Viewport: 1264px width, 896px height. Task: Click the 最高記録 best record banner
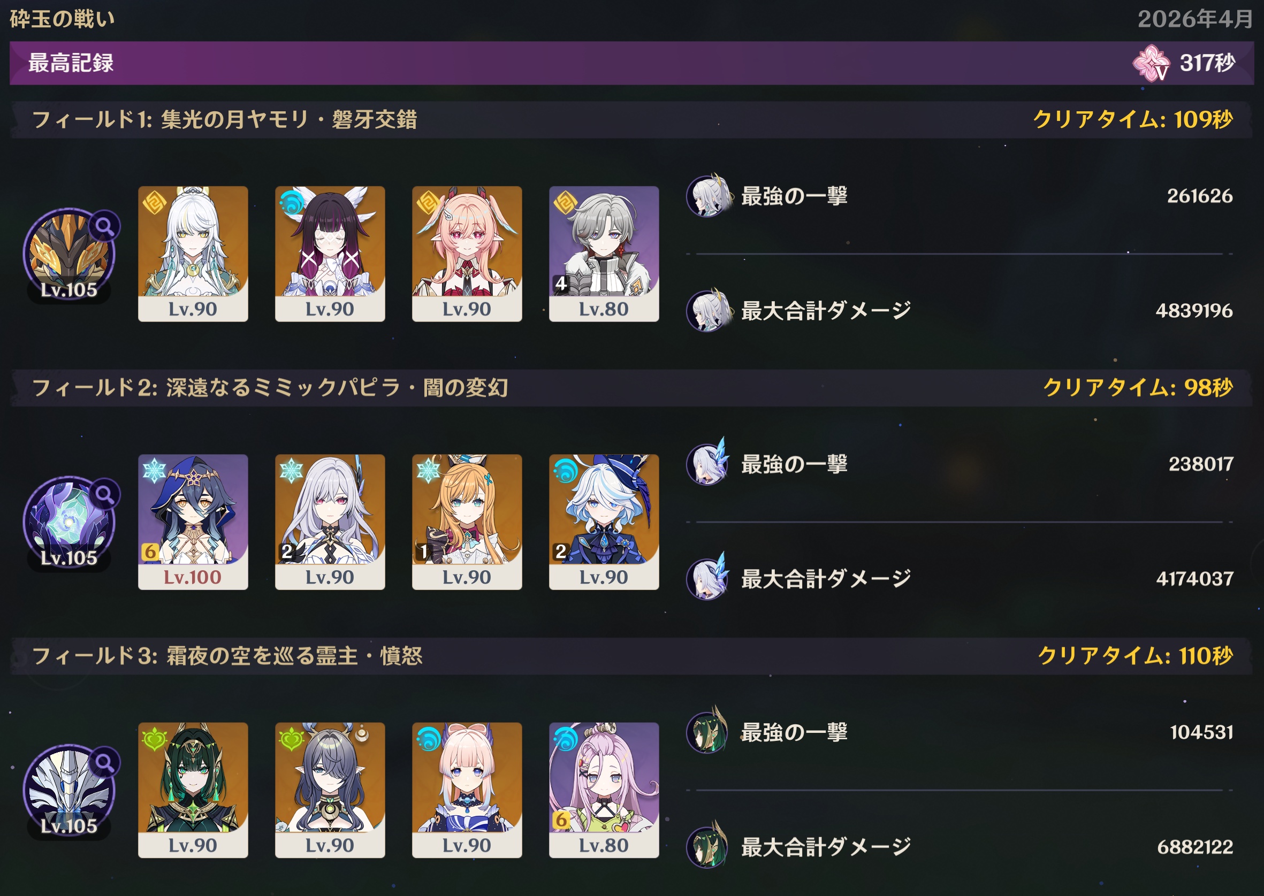[631, 63]
